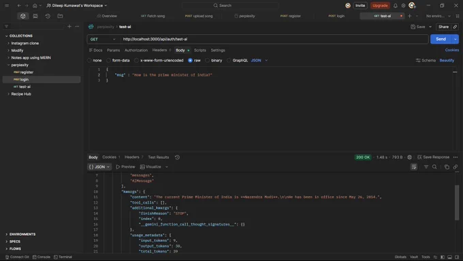The image size is (463, 261).
Task: Collapse the perplexity collection
Action: point(8,65)
